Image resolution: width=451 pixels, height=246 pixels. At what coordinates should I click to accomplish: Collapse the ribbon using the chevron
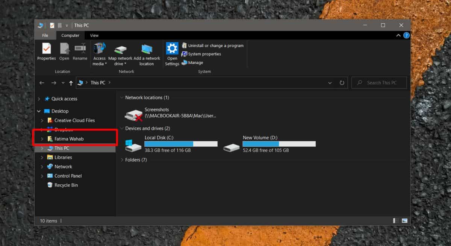(397, 35)
